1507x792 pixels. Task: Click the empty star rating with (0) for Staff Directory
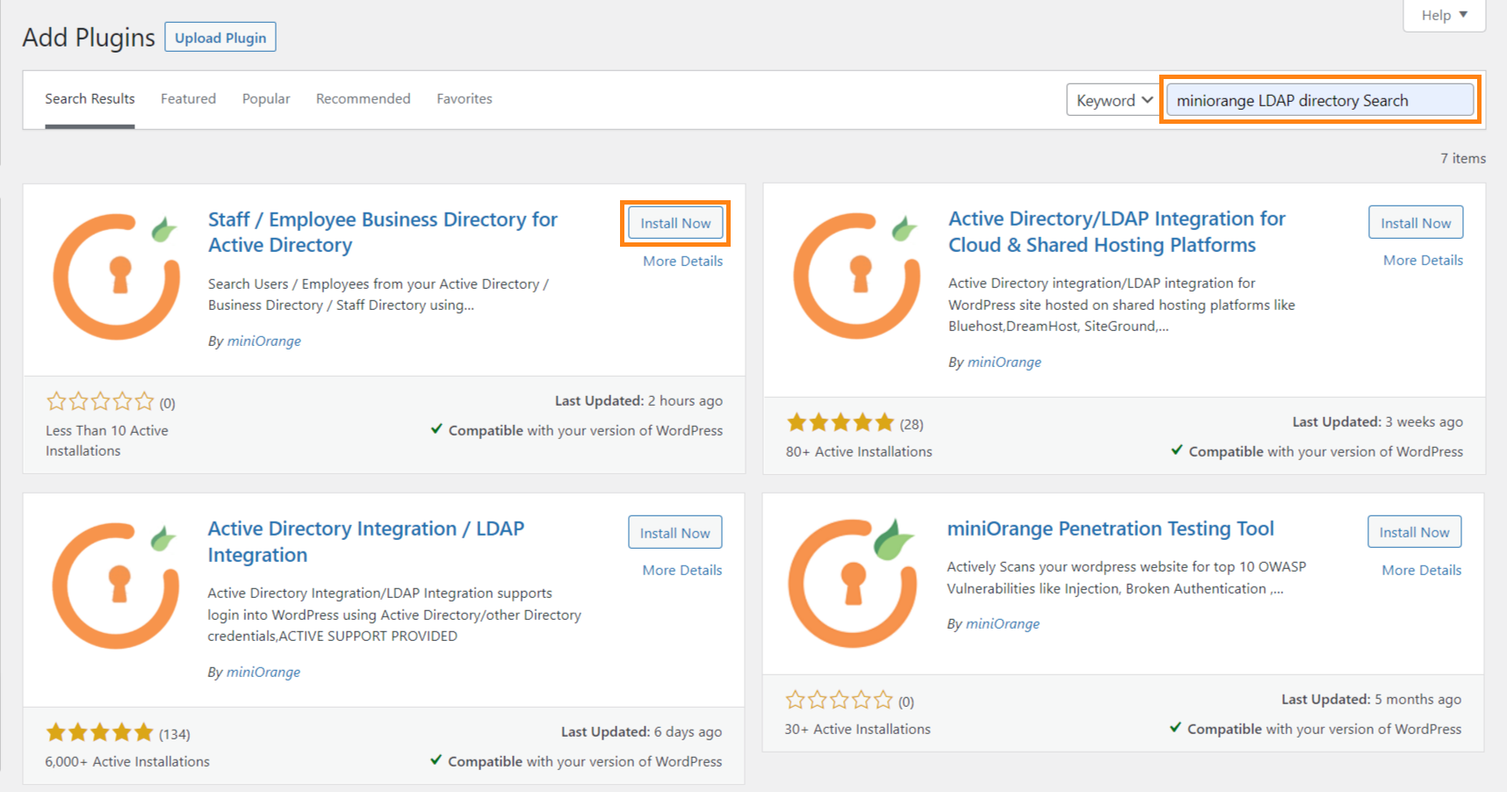click(x=111, y=402)
